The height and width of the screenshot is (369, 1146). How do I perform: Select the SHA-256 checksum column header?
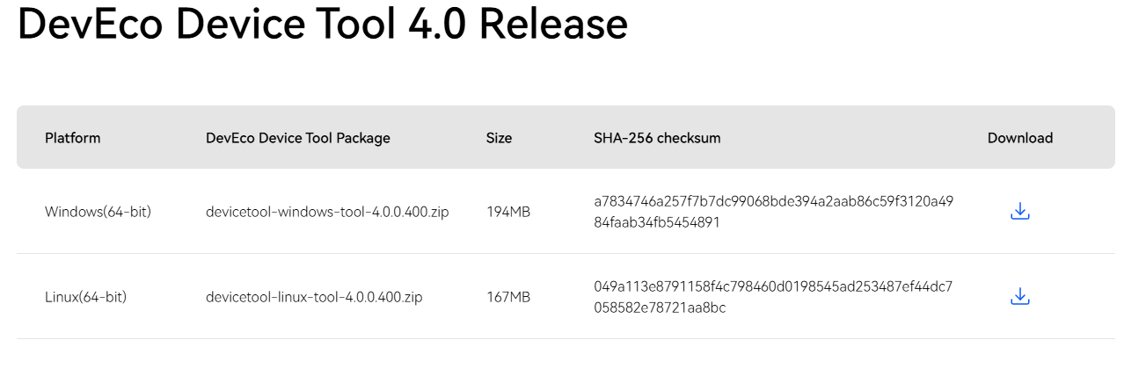tap(658, 138)
